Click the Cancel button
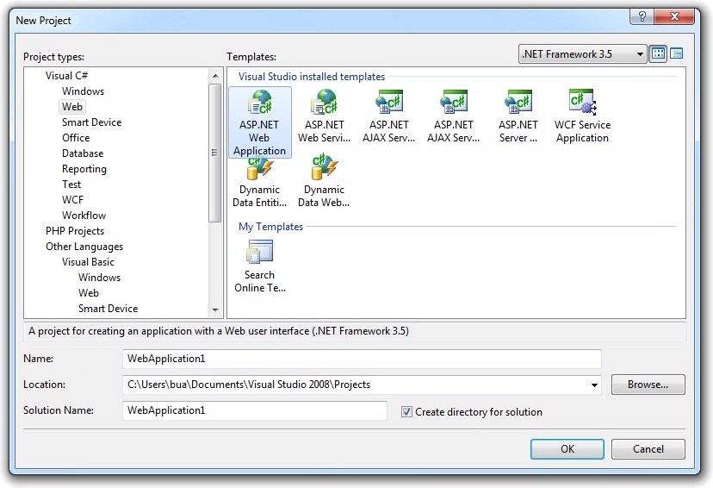This screenshot has height=488, width=713. point(648,449)
